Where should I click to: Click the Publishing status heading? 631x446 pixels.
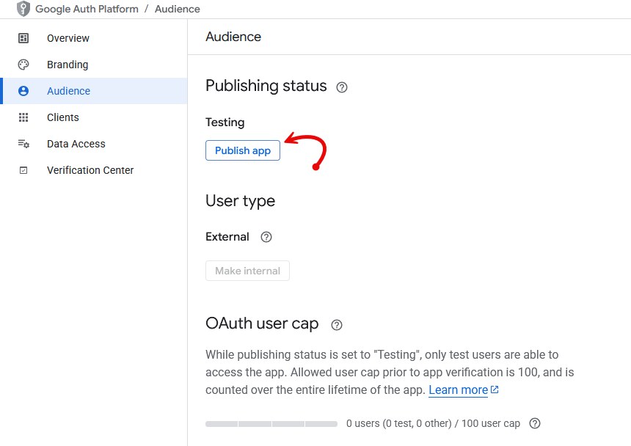pos(266,86)
